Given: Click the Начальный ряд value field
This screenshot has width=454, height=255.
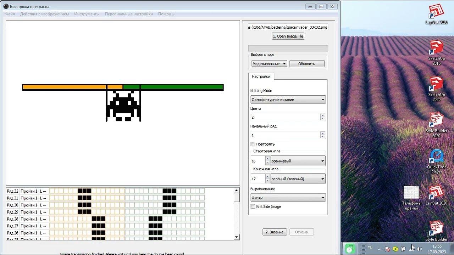Looking at the screenshot, I should click(285, 135).
